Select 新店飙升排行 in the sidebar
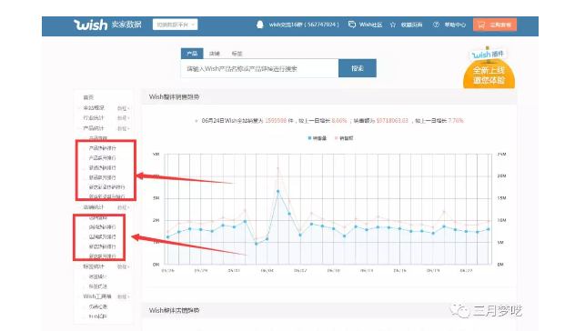This screenshot has height=331, width=575. (102, 256)
